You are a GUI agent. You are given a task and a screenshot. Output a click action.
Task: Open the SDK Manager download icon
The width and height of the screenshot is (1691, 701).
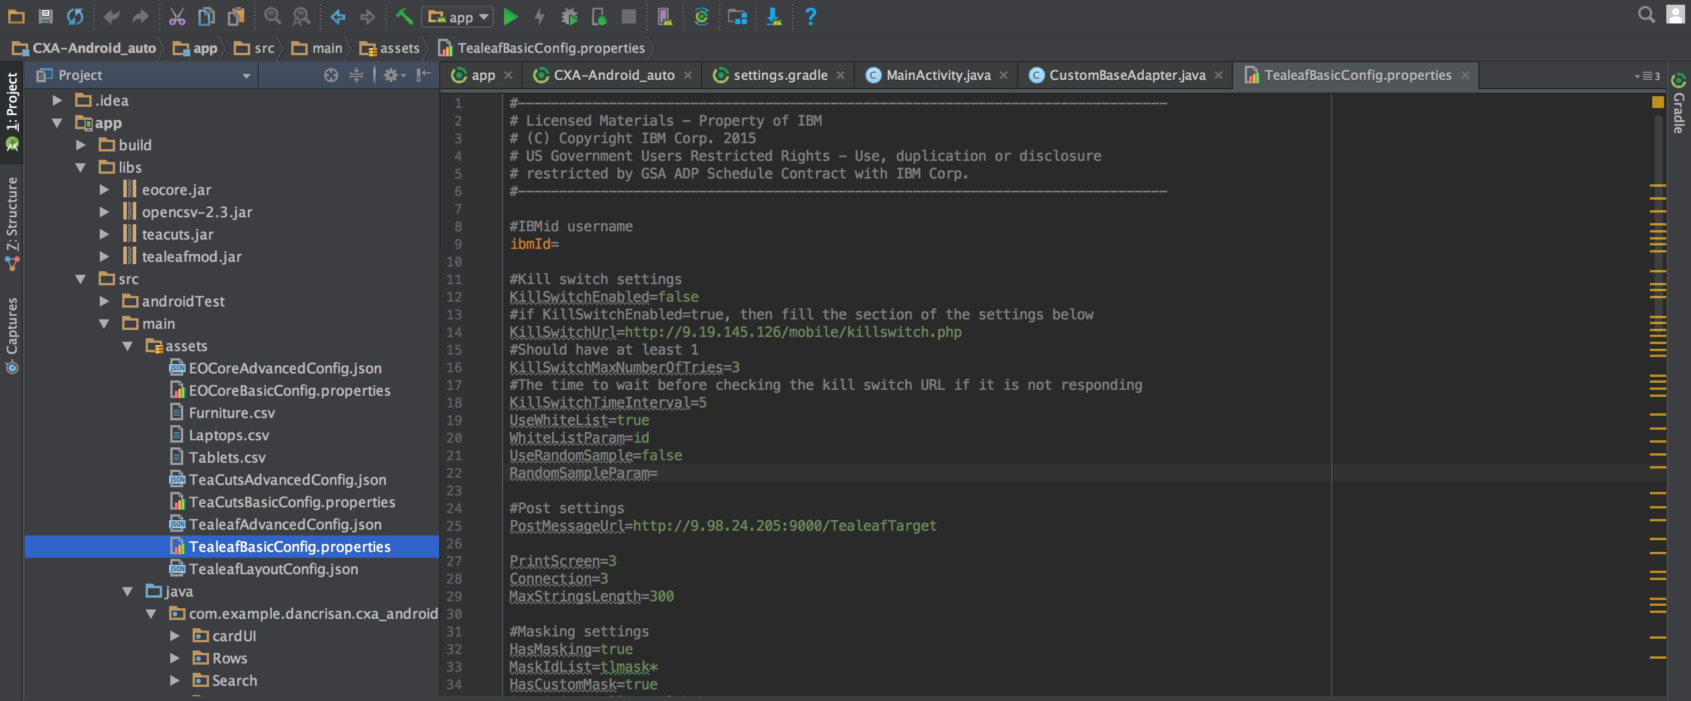774,16
